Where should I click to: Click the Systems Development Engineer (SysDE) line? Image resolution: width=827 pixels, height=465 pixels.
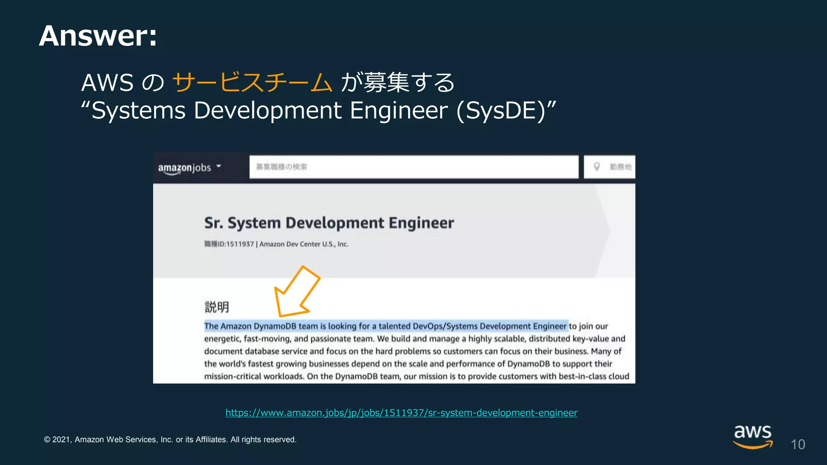click(318, 110)
